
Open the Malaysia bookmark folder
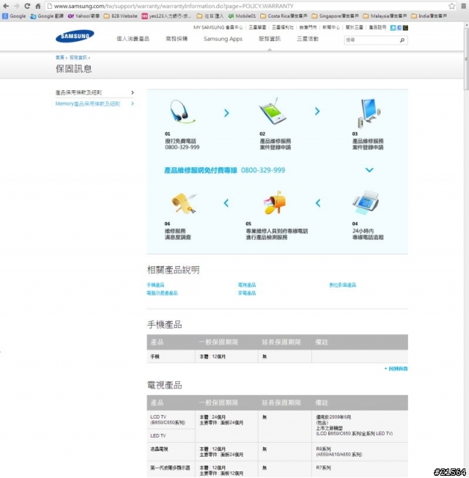click(385, 16)
